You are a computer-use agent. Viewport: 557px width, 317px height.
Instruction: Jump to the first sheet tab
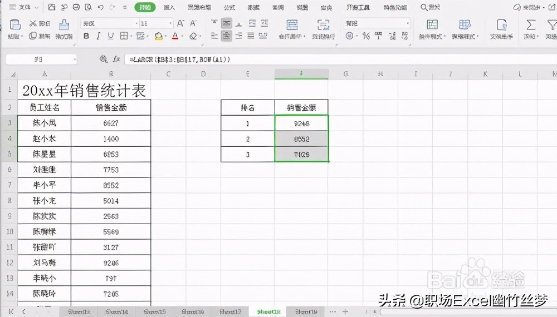(11, 311)
